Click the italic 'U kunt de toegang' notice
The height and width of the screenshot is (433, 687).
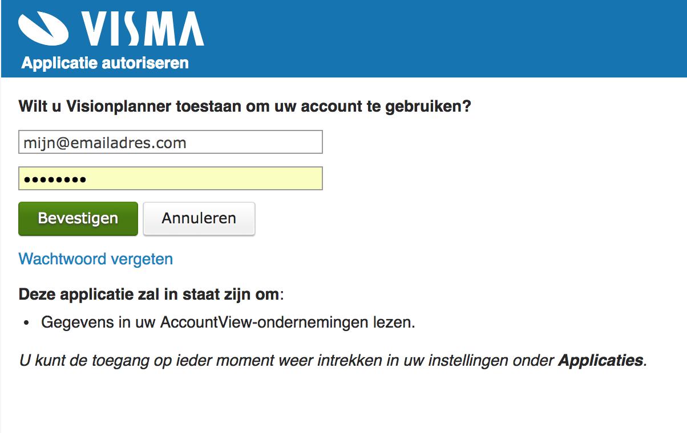click(333, 361)
